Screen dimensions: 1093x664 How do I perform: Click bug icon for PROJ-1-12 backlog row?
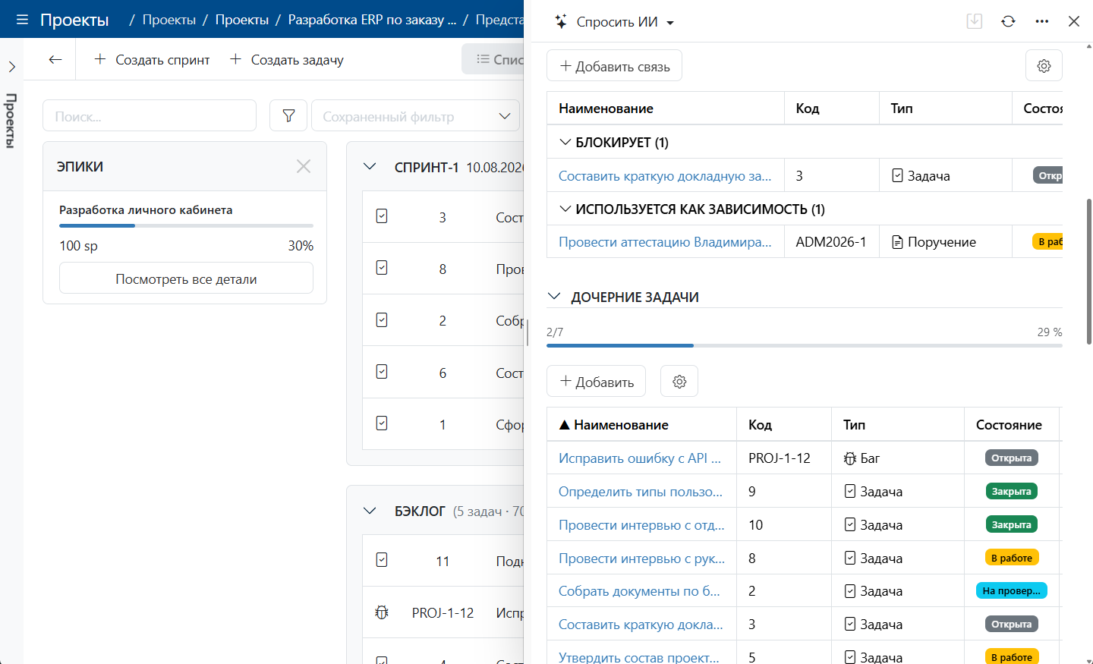(x=382, y=612)
